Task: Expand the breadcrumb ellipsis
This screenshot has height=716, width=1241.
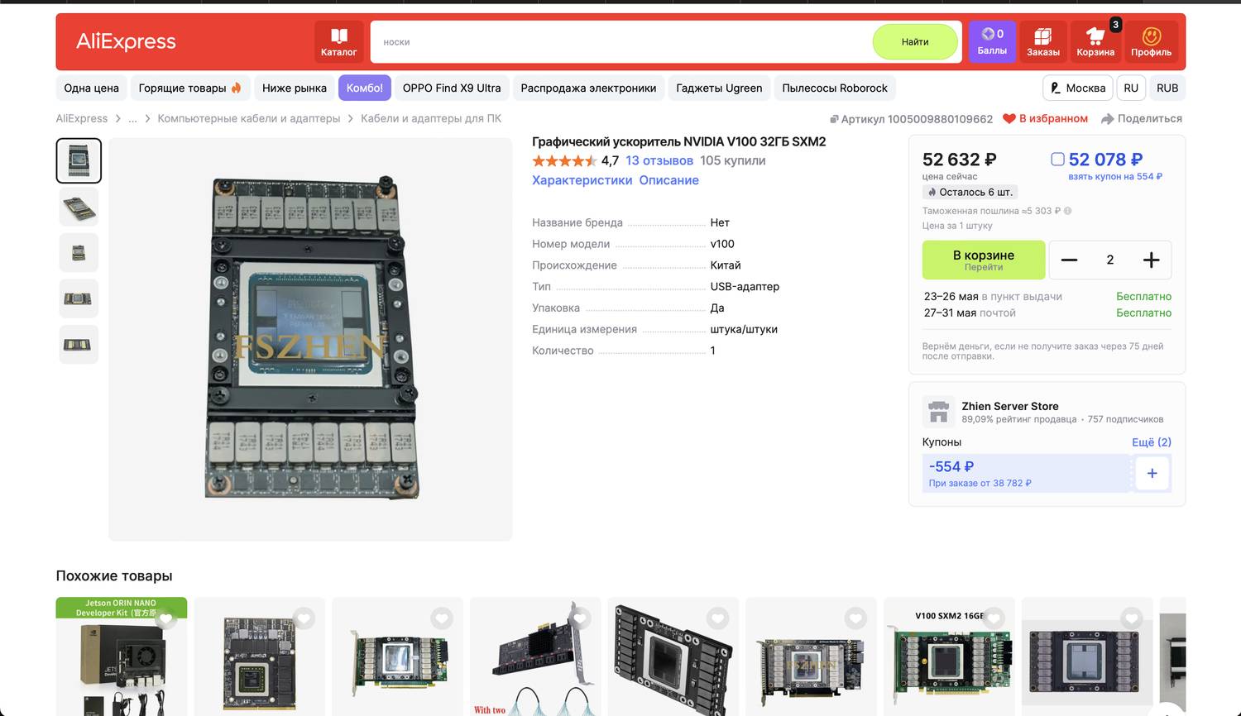Action: tap(132, 118)
